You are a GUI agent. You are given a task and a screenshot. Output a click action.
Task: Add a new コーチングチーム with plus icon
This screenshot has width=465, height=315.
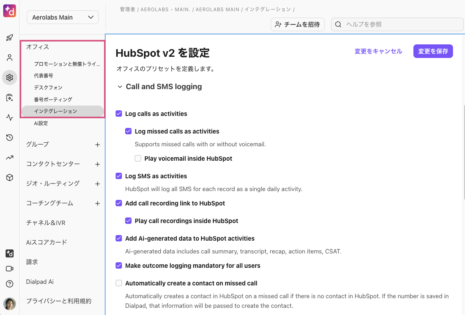point(97,203)
